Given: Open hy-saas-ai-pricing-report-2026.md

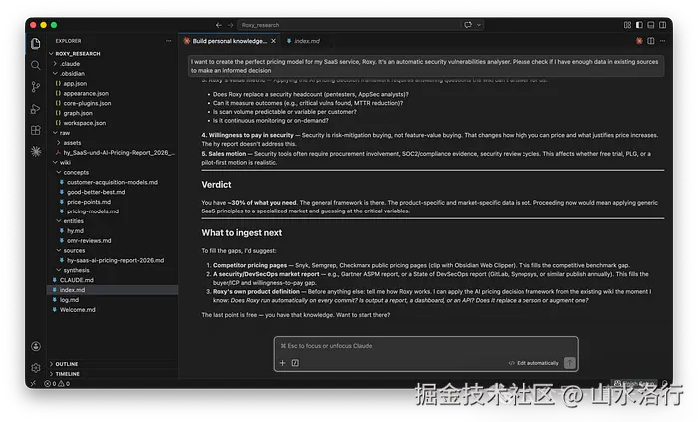Looking at the screenshot, I should tap(113, 260).
